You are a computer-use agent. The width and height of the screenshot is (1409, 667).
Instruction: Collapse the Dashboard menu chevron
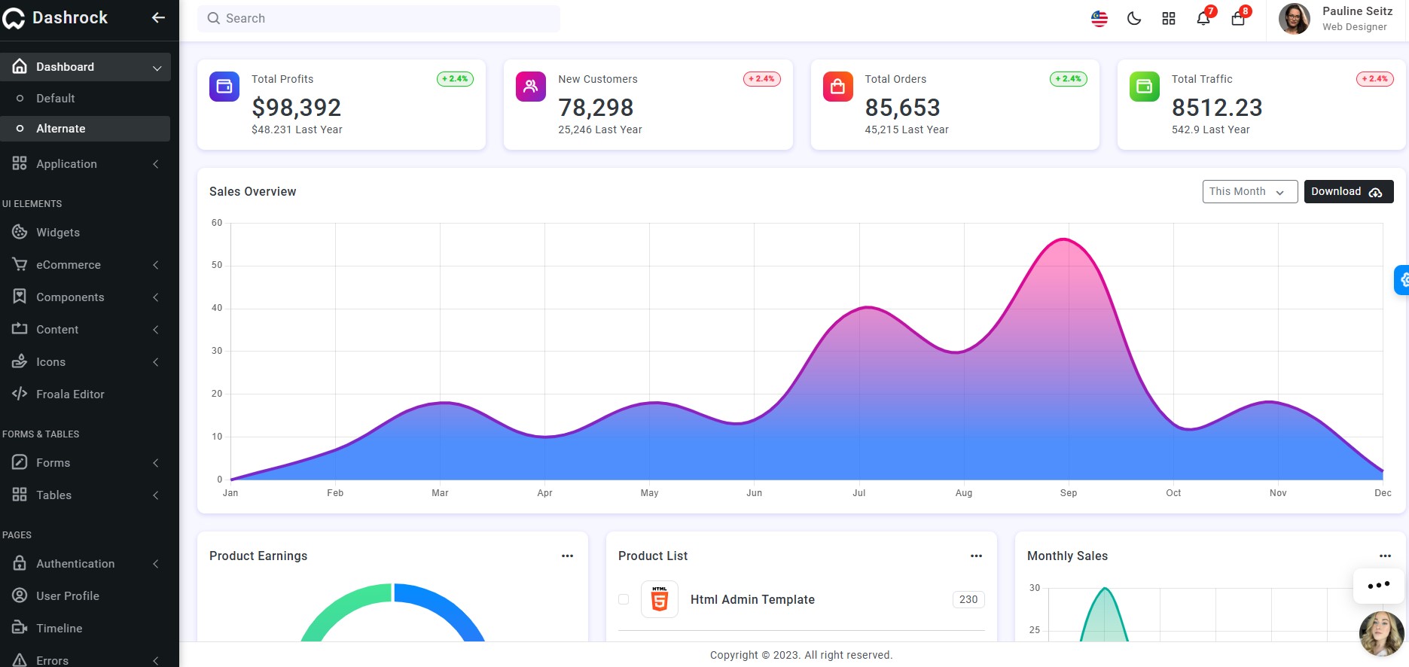[157, 68]
